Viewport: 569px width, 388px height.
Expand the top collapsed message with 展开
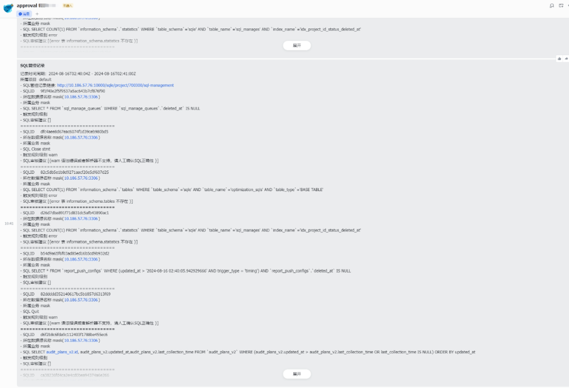(297, 46)
